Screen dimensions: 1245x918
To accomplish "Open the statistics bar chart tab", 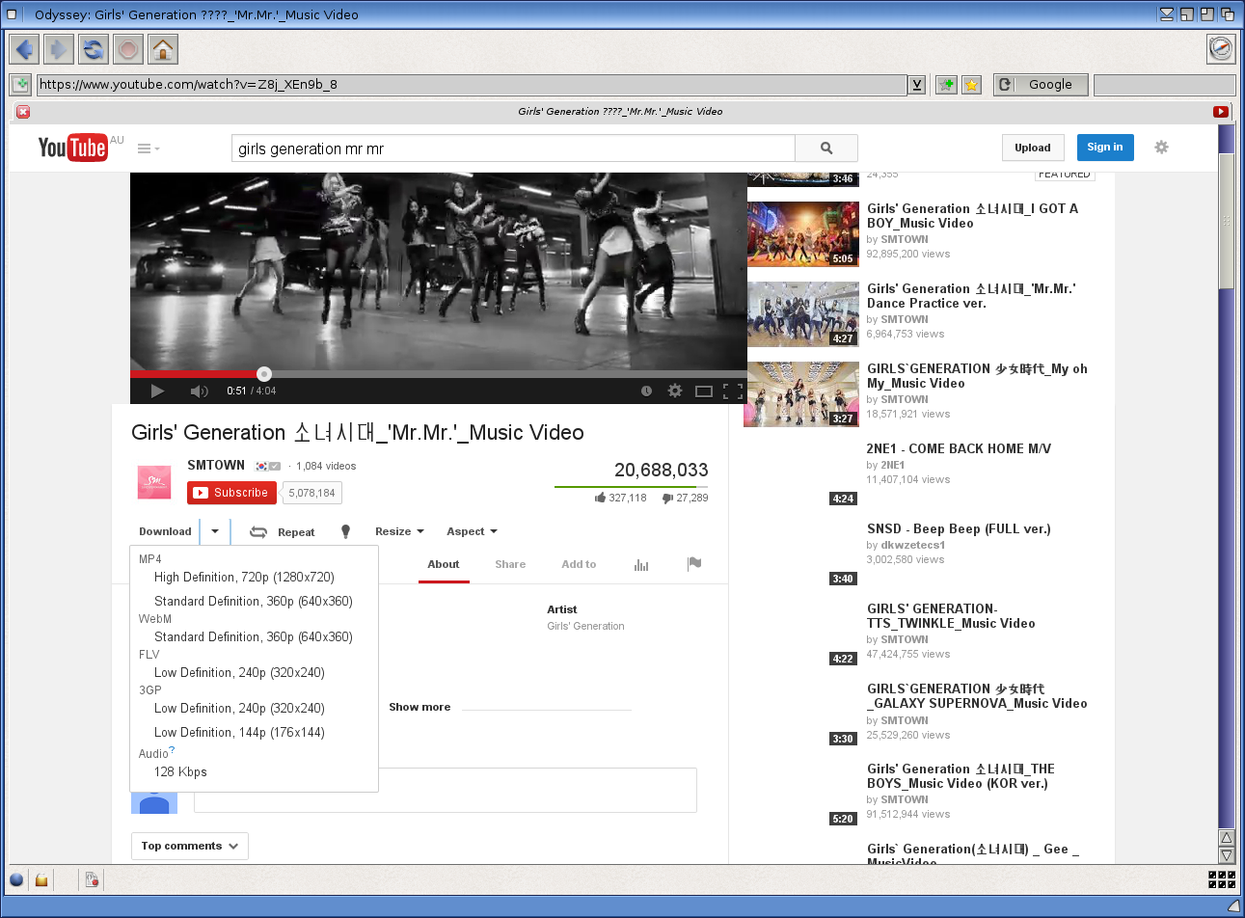I will pos(641,565).
